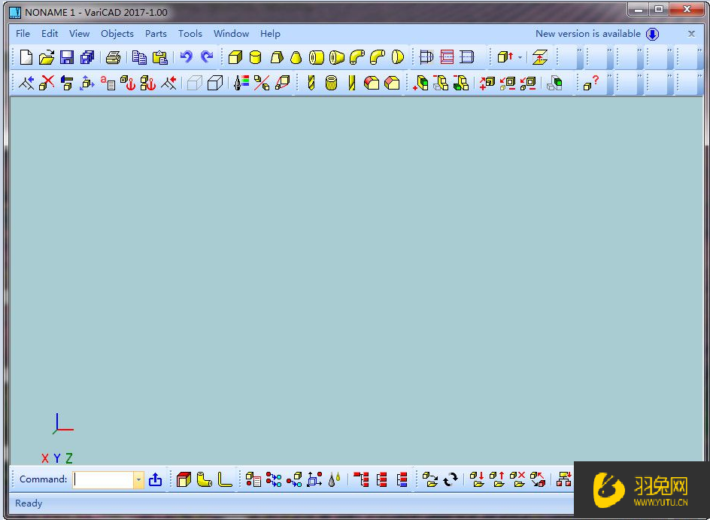
Task: Open the Command box dropdown arrow
Action: click(138, 479)
